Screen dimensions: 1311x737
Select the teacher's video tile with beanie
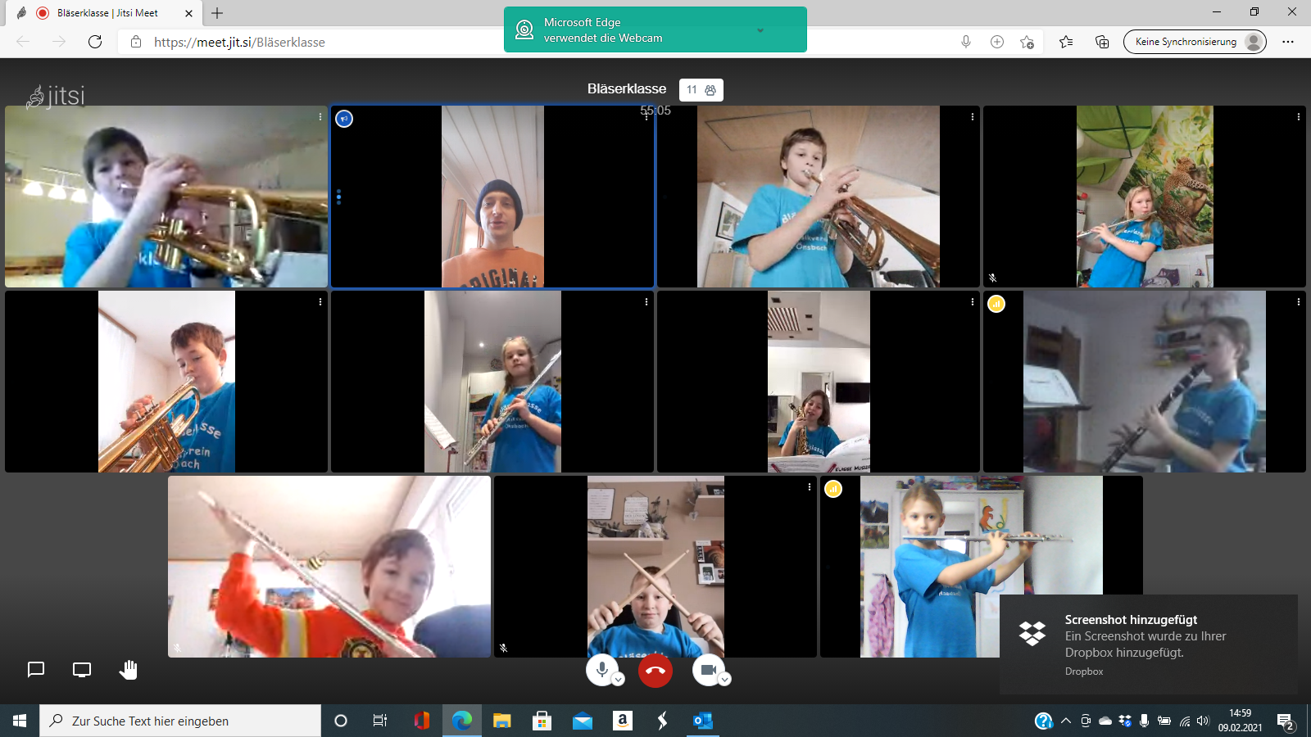[492, 197]
